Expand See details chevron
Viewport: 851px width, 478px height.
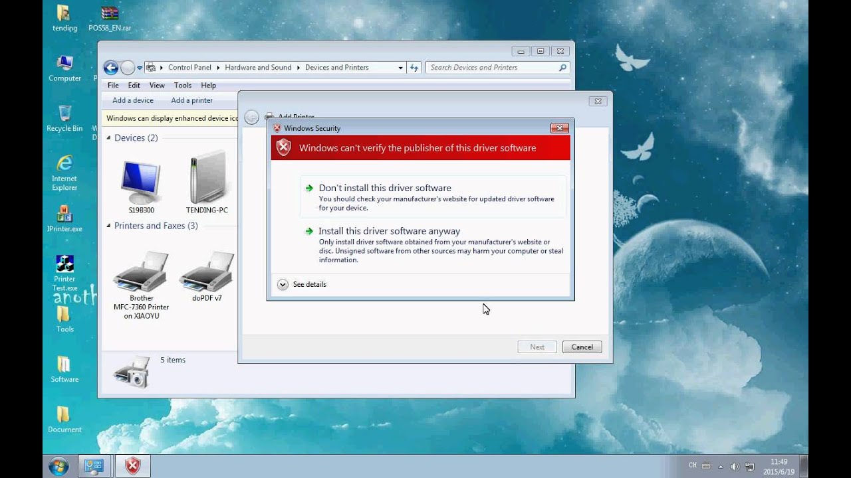pyautogui.click(x=283, y=284)
